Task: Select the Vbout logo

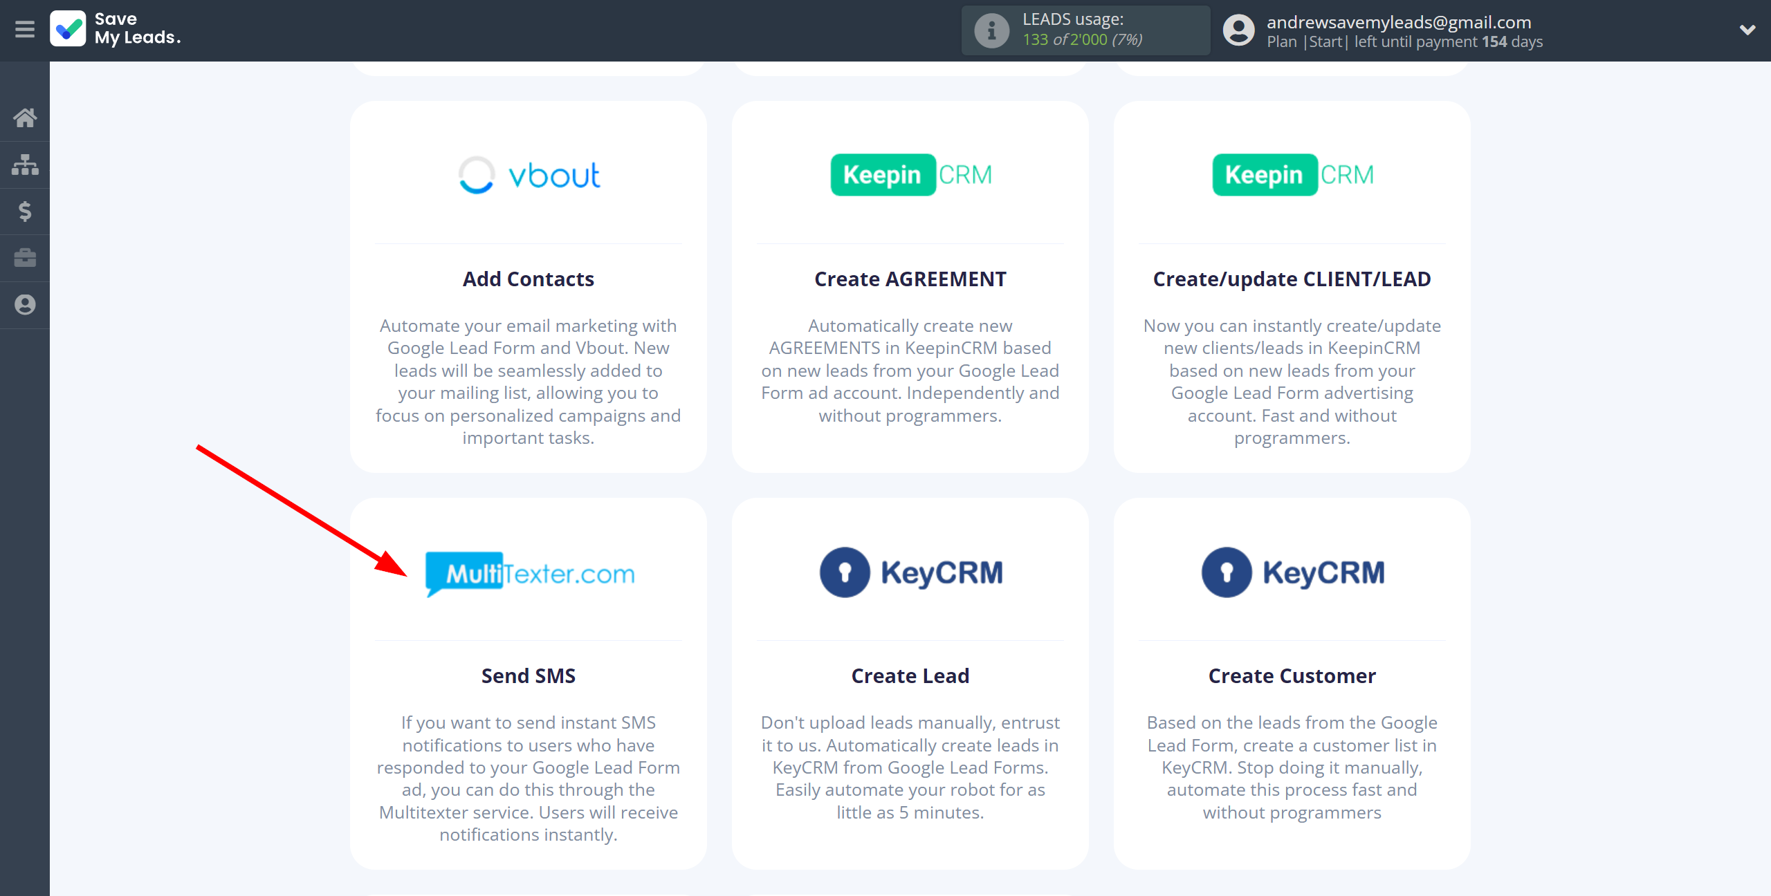Action: pos(529,175)
